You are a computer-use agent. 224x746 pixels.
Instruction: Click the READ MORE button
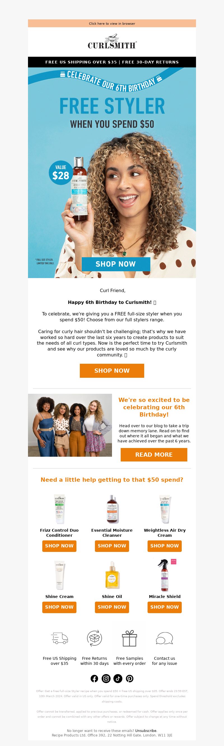coord(154,454)
